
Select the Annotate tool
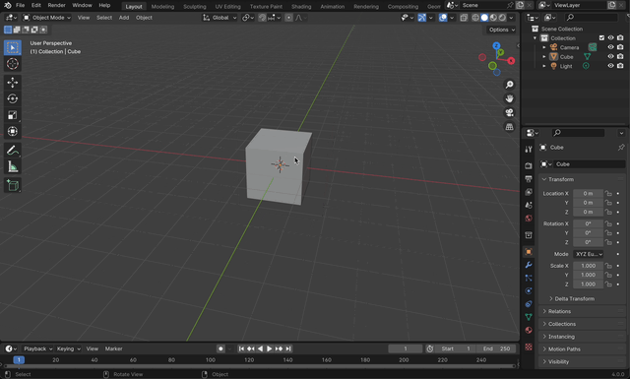pos(13,151)
